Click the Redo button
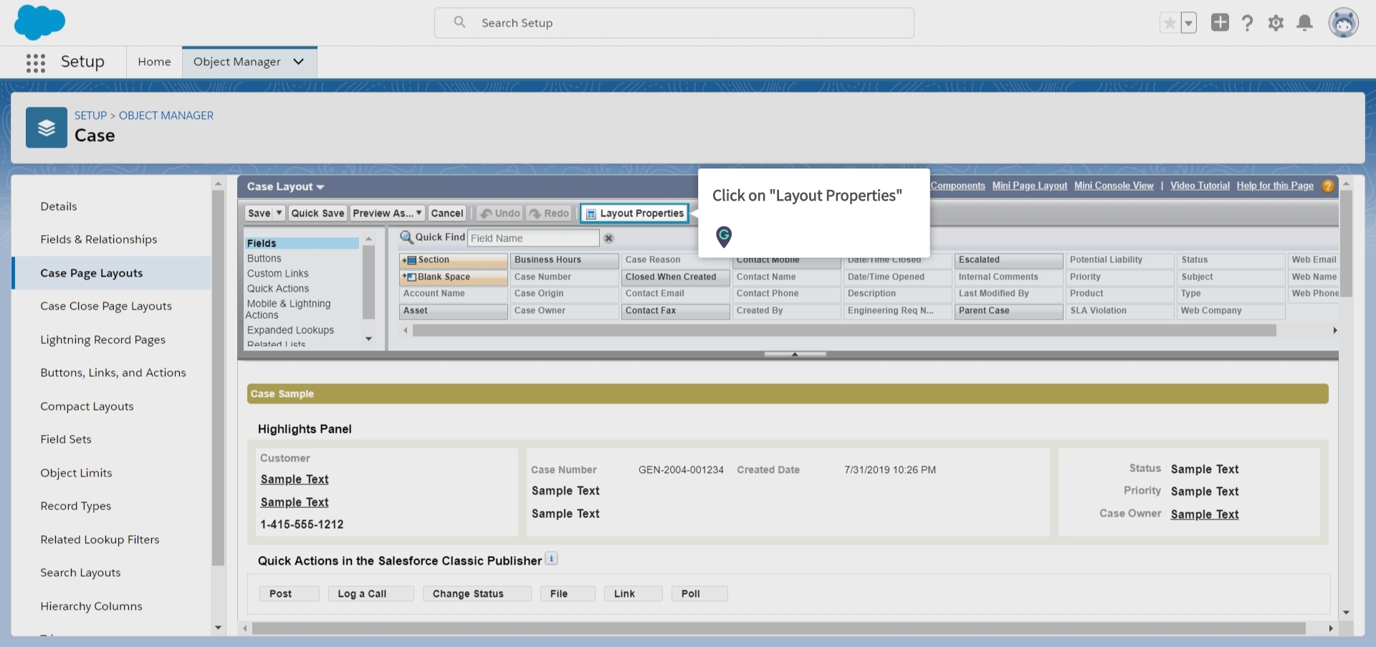 click(x=549, y=213)
